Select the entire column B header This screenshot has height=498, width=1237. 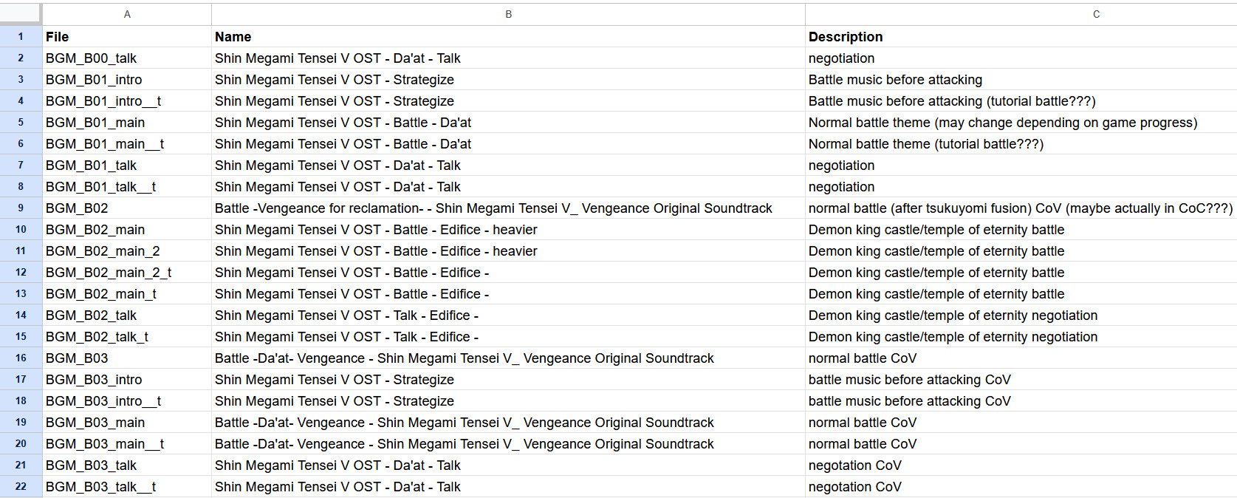[507, 14]
